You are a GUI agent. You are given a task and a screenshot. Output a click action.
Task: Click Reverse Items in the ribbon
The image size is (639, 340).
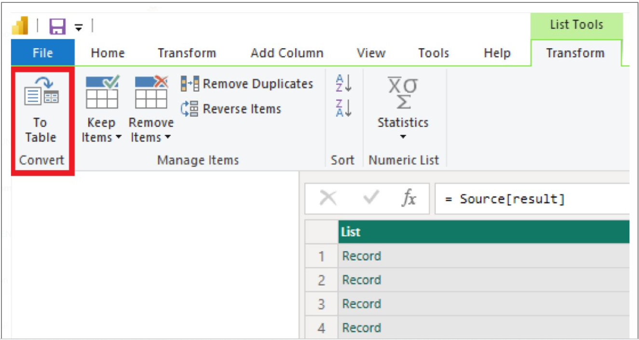[x=231, y=109]
